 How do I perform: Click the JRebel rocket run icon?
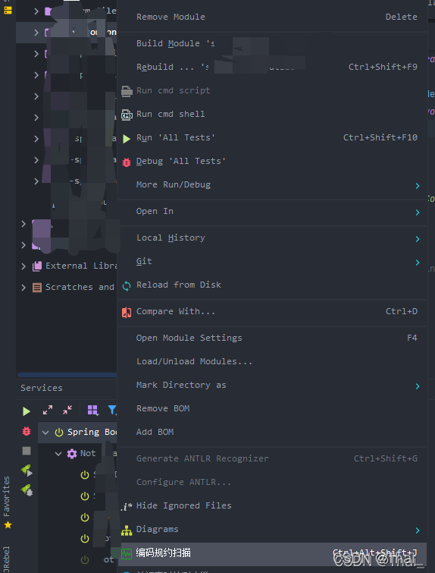click(27, 470)
